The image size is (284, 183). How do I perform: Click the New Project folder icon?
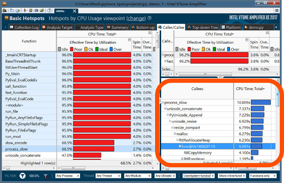pos(12,11)
